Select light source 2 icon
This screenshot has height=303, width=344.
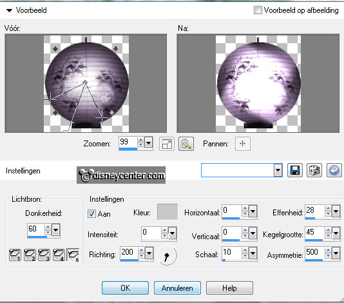click(x=30, y=255)
